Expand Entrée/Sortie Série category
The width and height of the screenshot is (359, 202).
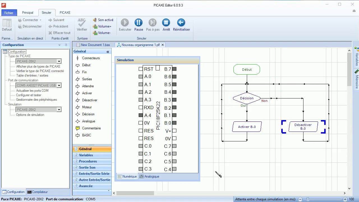tap(92, 174)
